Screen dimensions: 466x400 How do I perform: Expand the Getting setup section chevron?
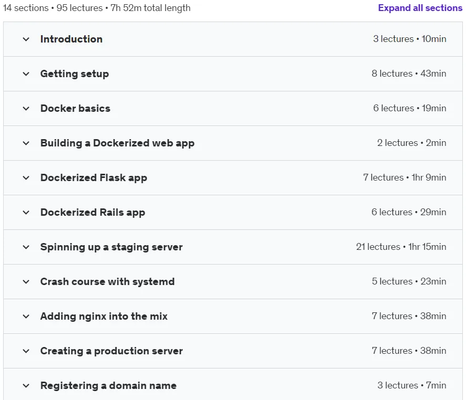[26, 74]
